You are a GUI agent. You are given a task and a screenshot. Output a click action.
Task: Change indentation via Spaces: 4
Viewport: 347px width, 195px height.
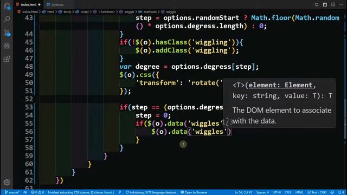point(262,192)
